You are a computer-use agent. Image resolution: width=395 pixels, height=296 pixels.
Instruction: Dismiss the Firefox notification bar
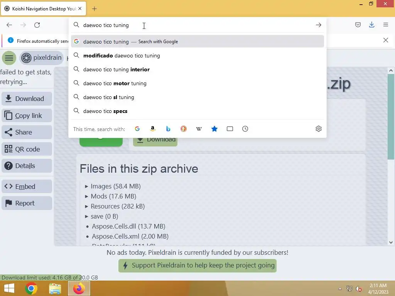click(385, 40)
